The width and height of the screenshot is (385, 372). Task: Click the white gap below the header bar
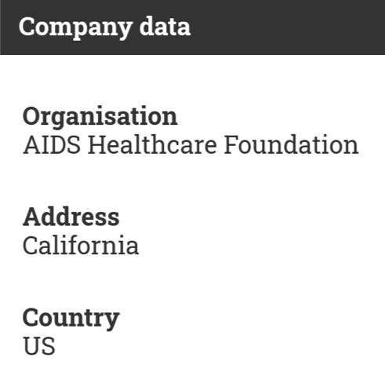coord(192,78)
